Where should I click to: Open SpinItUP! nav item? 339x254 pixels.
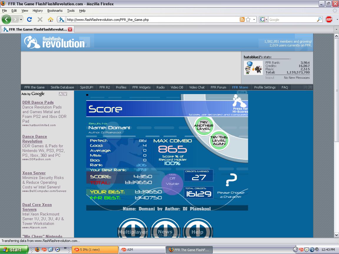87,87
